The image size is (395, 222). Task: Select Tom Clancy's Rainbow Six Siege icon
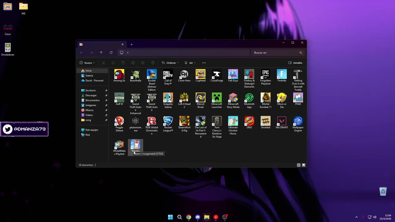217,127
